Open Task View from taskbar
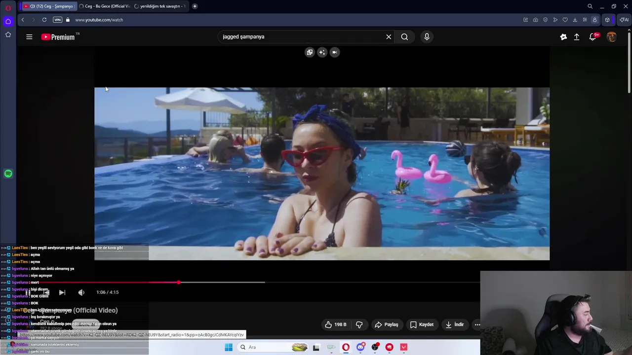 [x=316, y=347]
